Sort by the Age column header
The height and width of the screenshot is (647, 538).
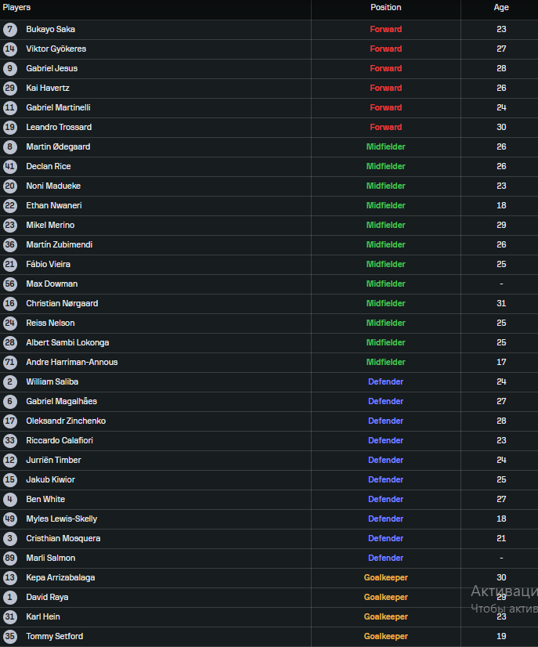point(501,7)
